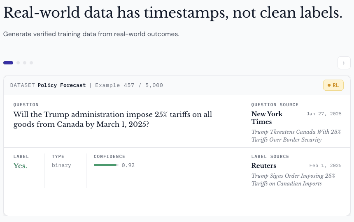Click the Trump tariffs question text
Screen dimensions: 354x222
(x=112, y=119)
